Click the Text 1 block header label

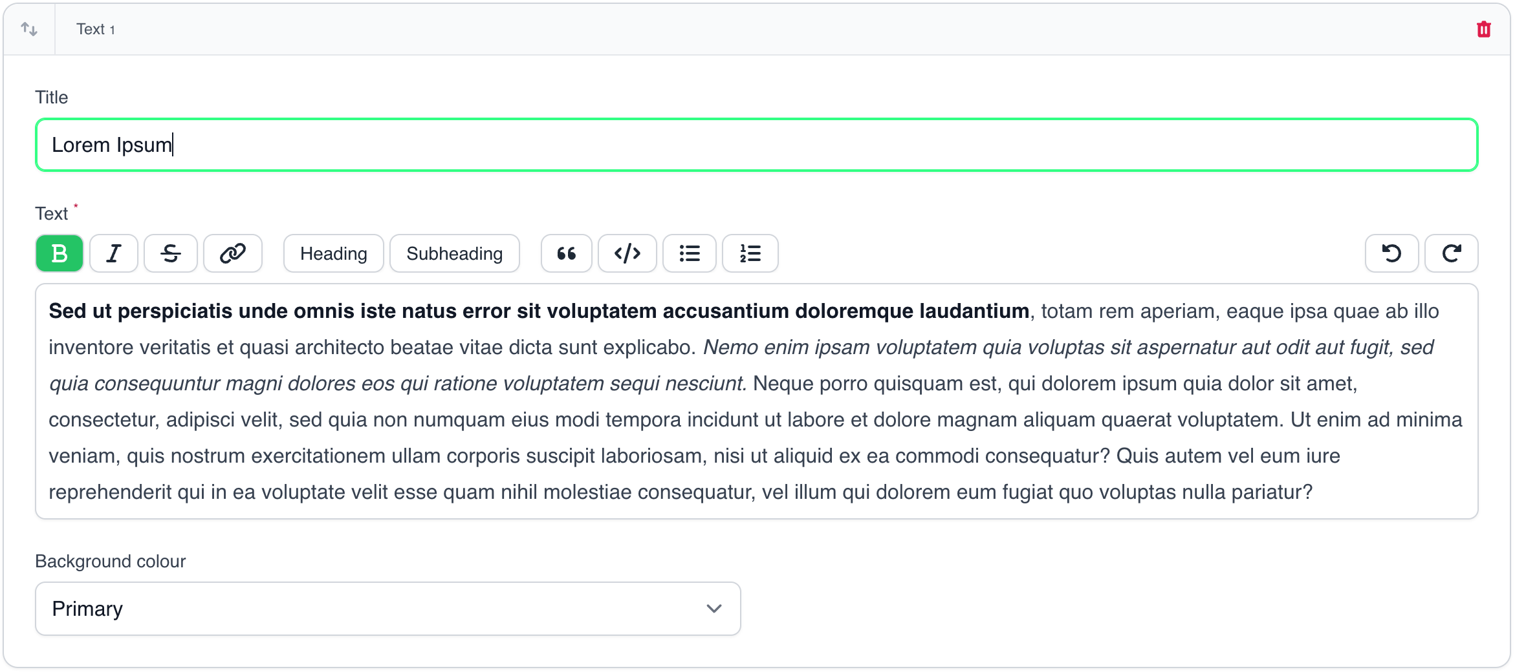pos(96,29)
